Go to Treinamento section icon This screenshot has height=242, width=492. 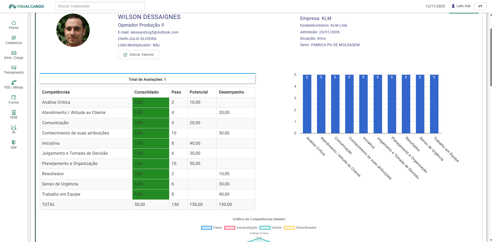pos(14,68)
